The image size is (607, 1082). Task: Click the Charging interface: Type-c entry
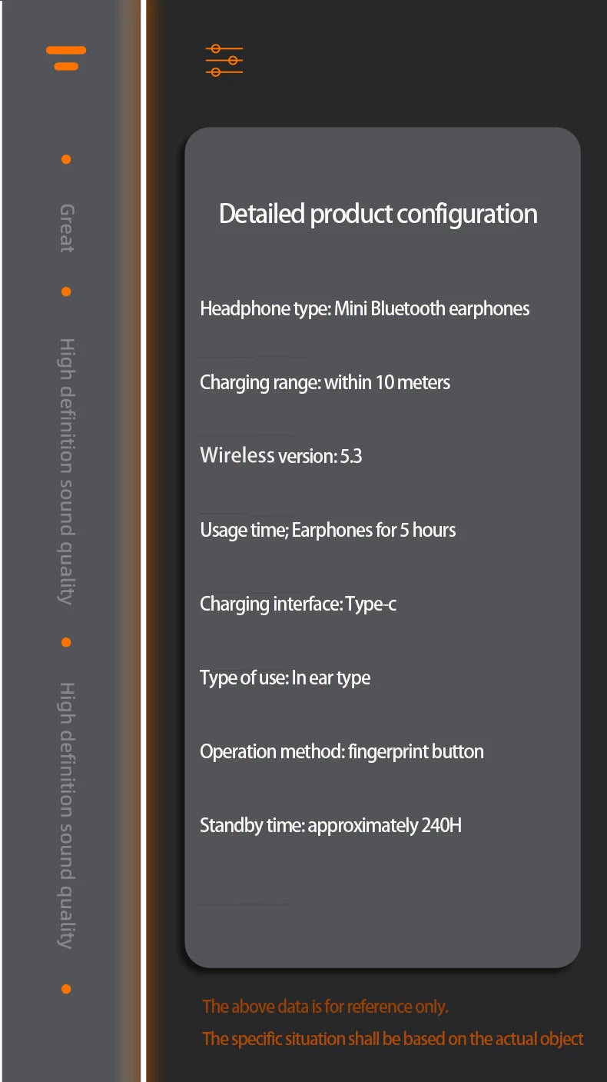tap(298, 604)
